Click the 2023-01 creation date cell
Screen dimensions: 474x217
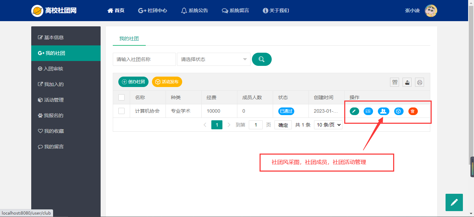pos(327,111)
